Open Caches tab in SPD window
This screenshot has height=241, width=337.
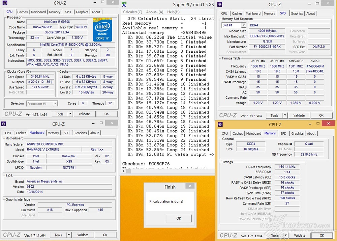[x=237, y=14]
